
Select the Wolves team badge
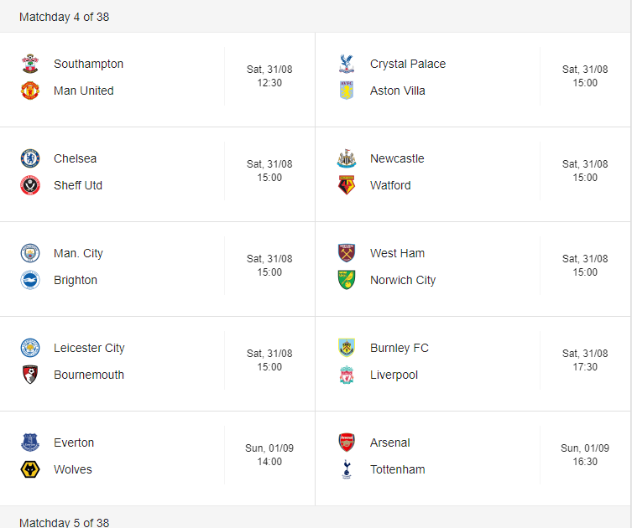point(30,469)
